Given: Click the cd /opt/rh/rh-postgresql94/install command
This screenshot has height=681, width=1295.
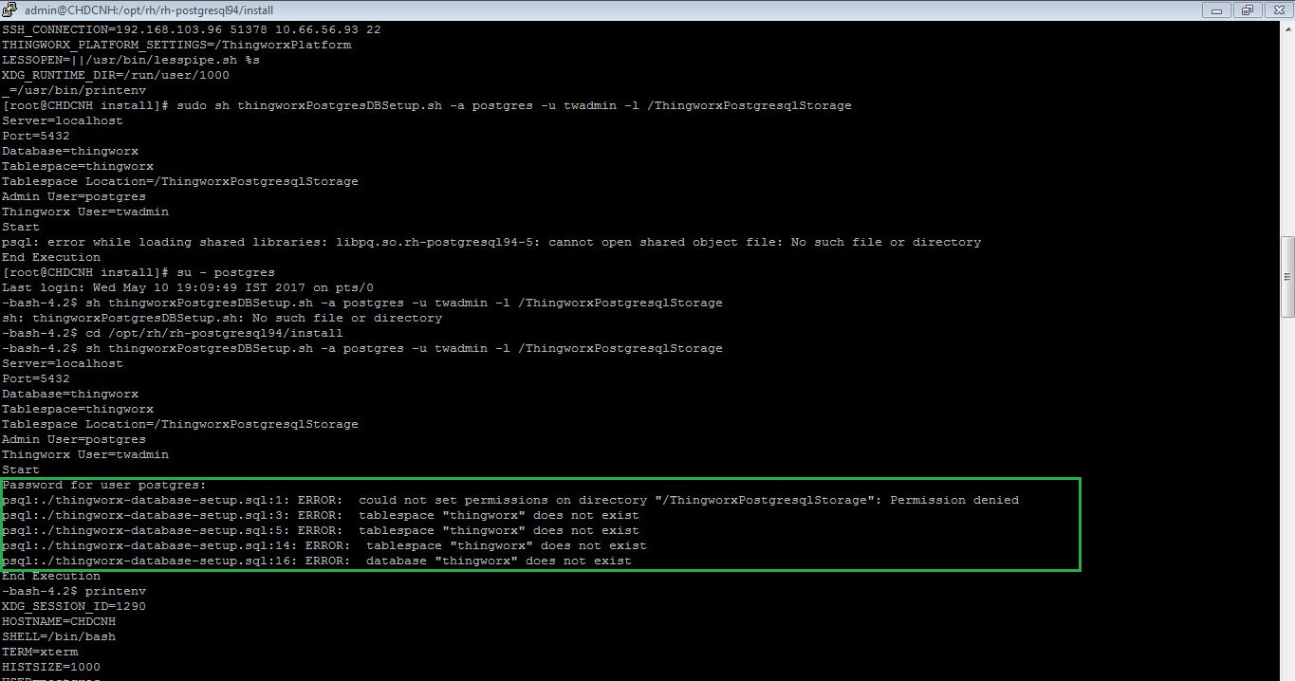Looking at the screenshot, I should coord(173,333).
